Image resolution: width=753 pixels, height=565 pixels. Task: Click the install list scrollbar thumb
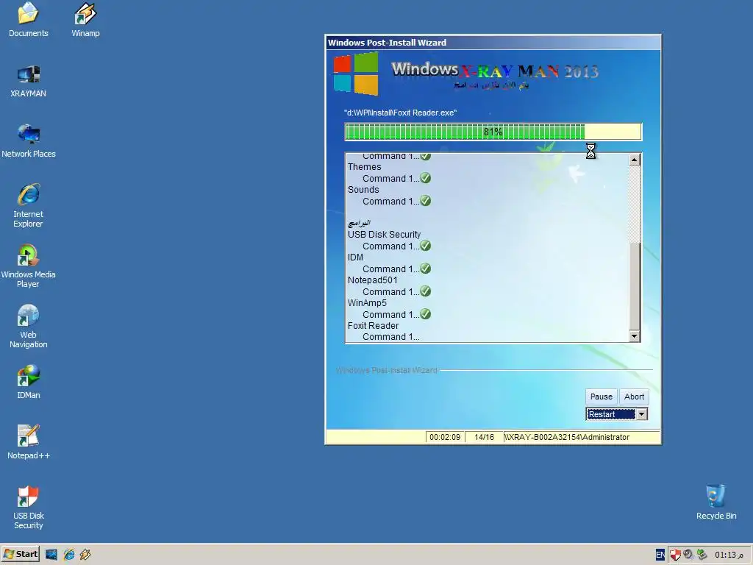click(635, 286)
